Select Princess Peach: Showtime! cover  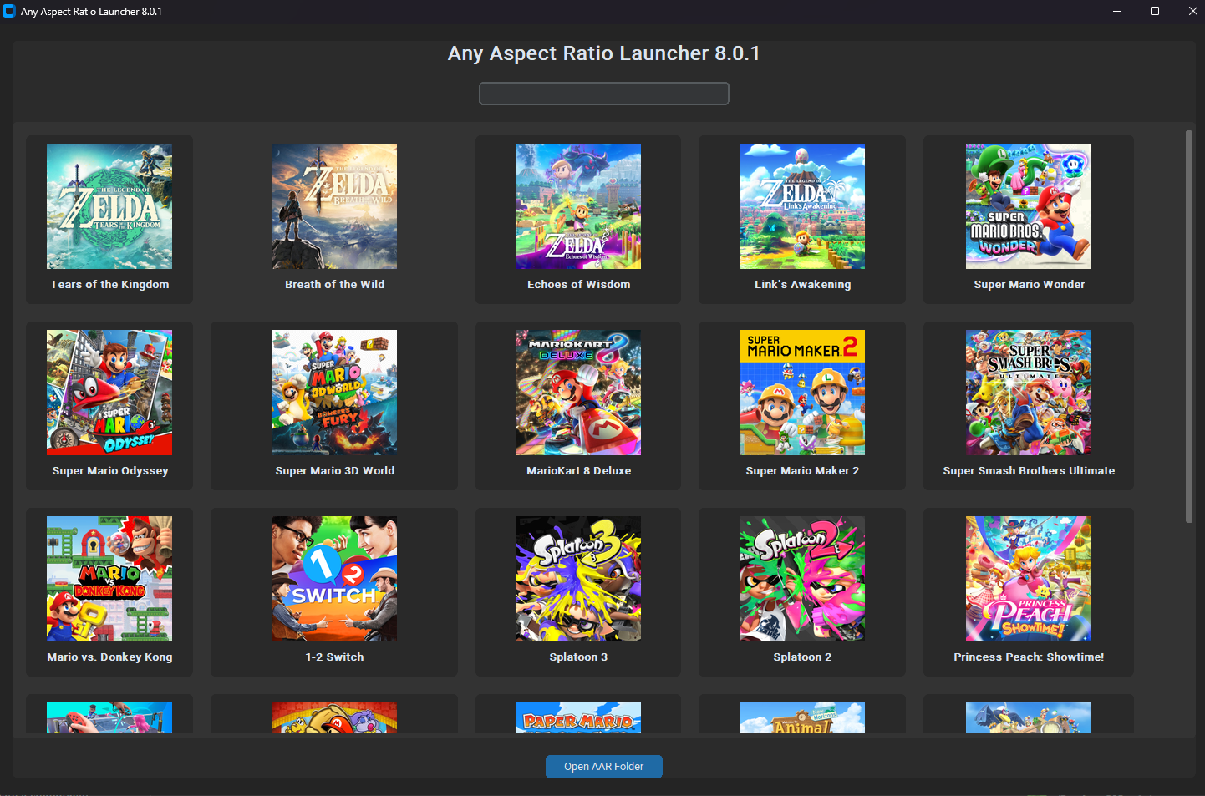click(x=1029, y=579)
